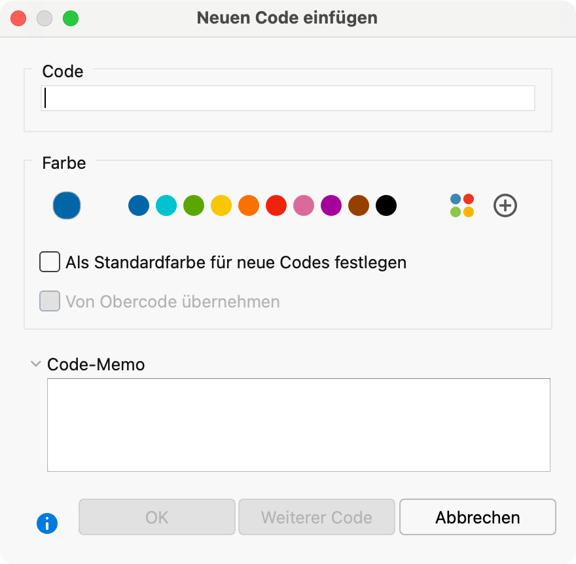
Task: Select the red color swatch
Action: coord(276,205)
